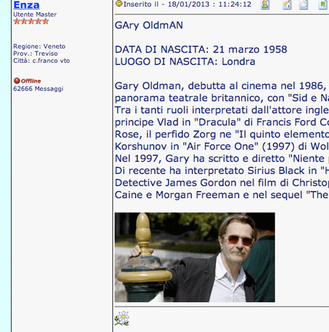The image size is (329, 332).
Task: Click the 'Regione: Veneto' profile line
Action: pyautogui.click(x=39, y=46)
